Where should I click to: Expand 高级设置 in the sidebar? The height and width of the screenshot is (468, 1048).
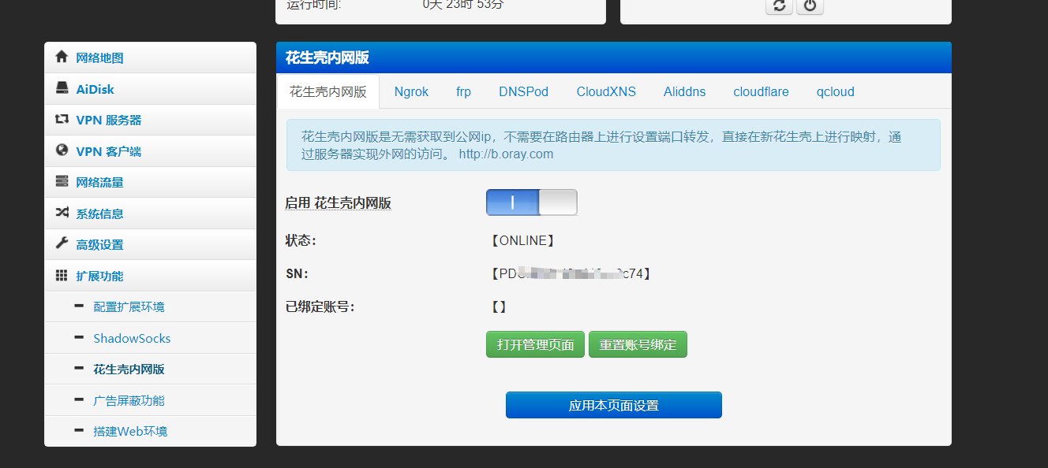coord(150,244)
